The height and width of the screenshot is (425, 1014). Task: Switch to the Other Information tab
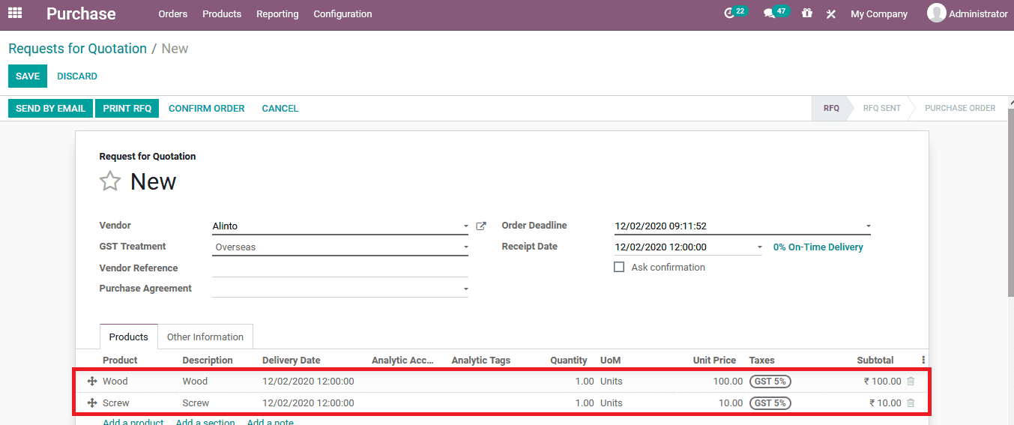[205, 337]
